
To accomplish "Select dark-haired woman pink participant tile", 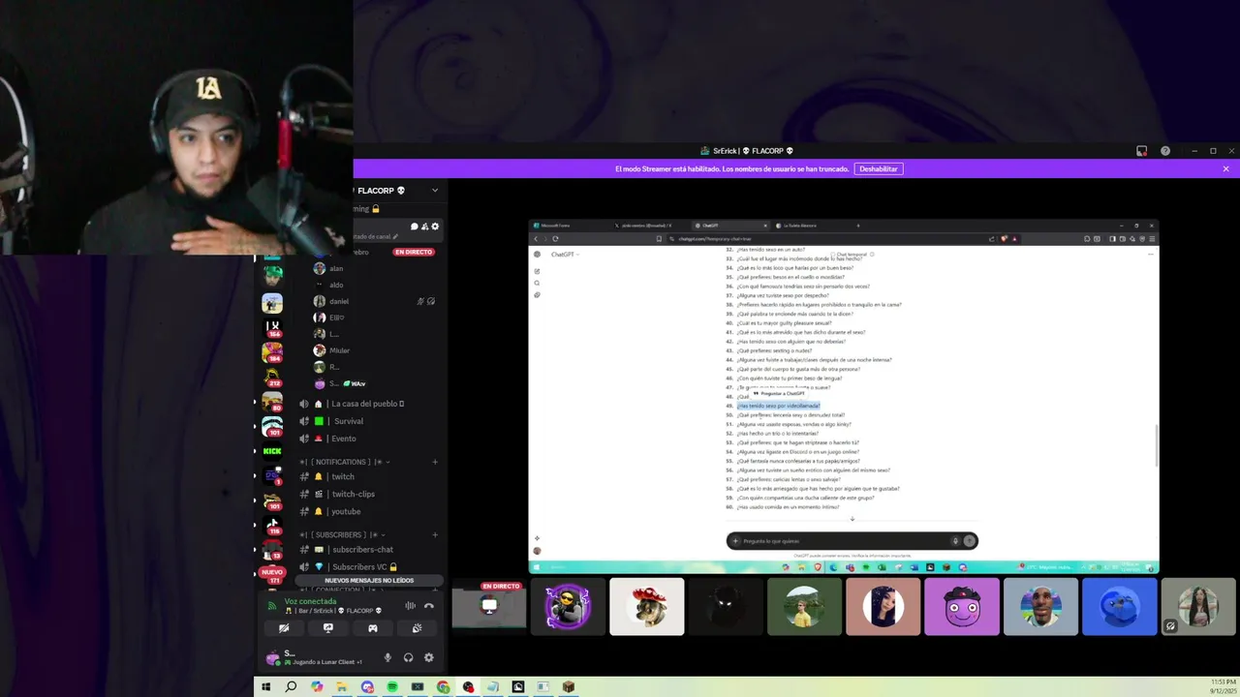I will click(x=883, y=607).
